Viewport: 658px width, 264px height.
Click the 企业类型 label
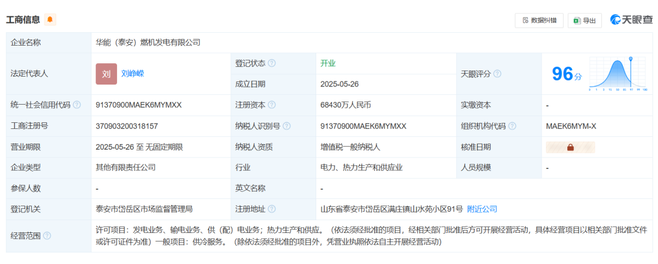[x=26, y=168]
